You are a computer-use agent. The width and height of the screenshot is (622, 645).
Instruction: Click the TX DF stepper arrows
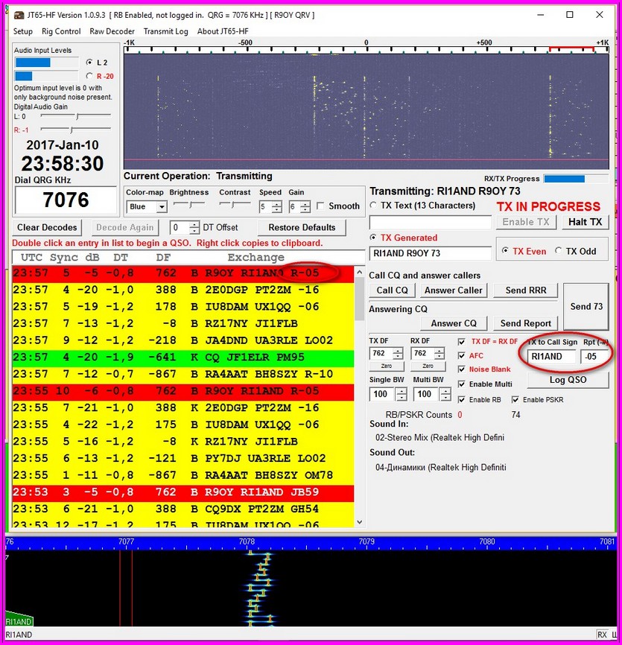point(398,354)
